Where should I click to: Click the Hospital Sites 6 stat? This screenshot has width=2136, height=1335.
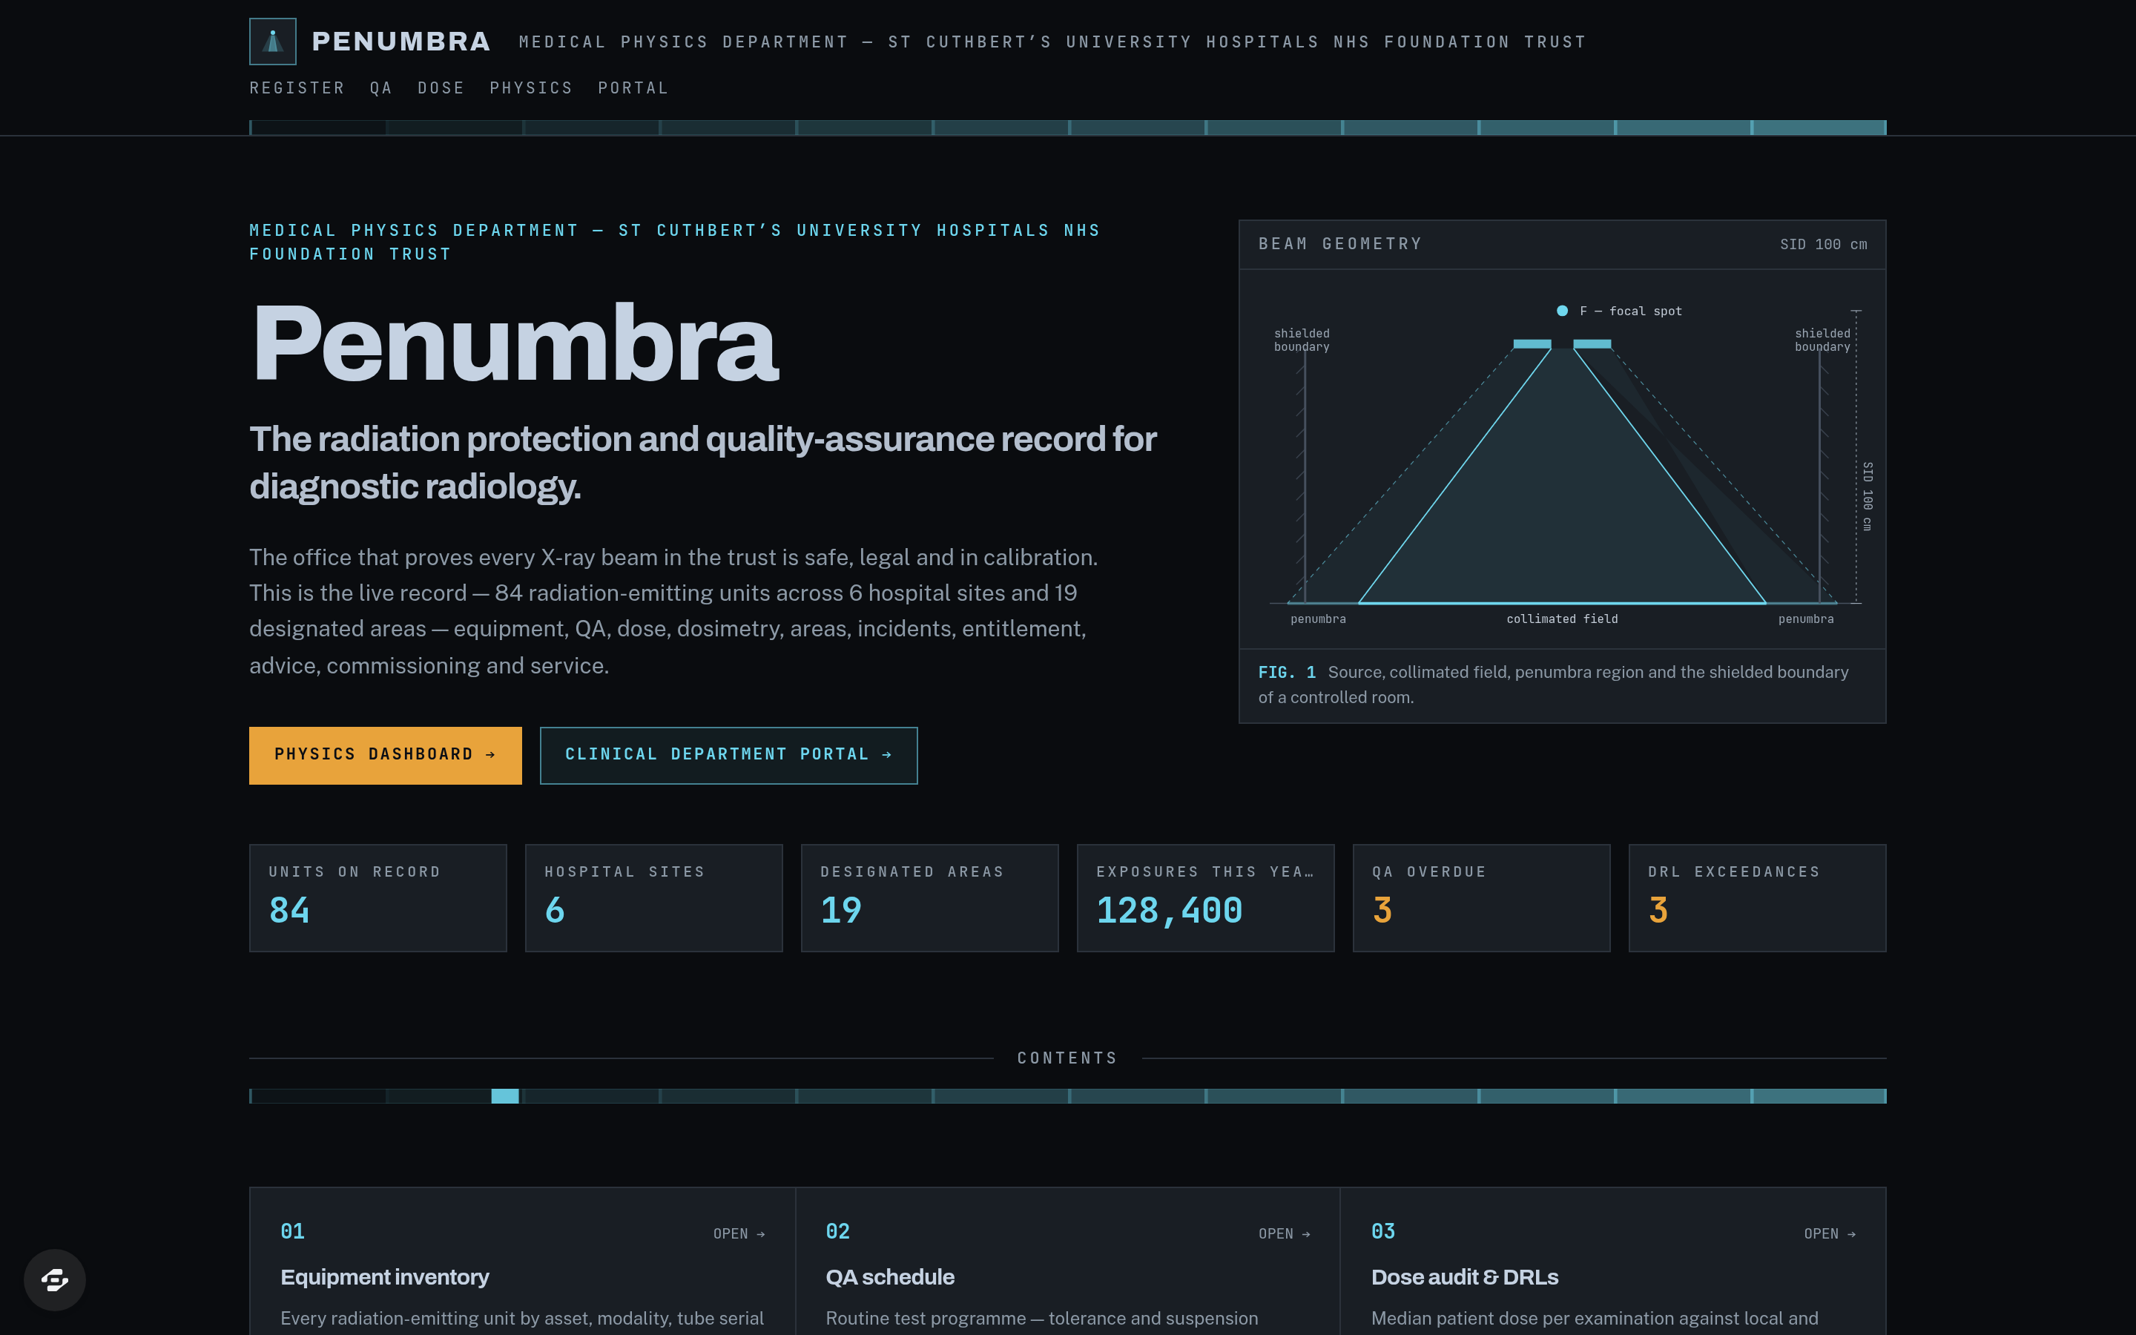click(654, 898)
